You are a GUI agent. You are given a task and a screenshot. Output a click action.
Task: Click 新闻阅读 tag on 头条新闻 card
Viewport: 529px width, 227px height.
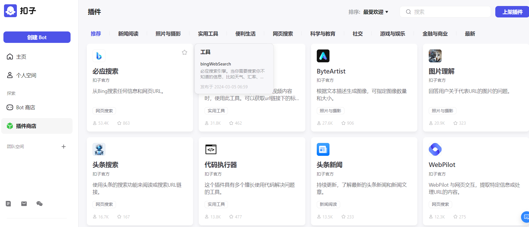328,204
